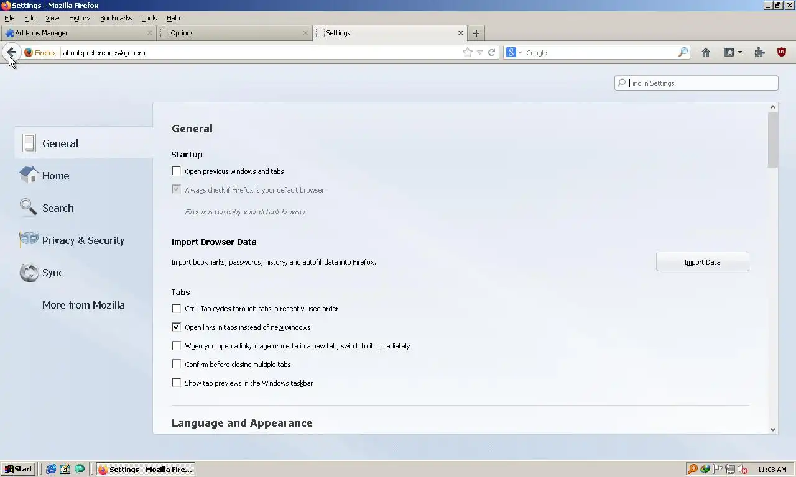Viewport: 796px width, 477px height.
Task: Select the General settings category
Action: (83, 143)
